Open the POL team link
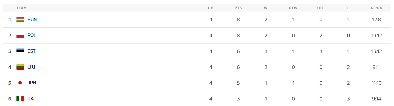 32,35
